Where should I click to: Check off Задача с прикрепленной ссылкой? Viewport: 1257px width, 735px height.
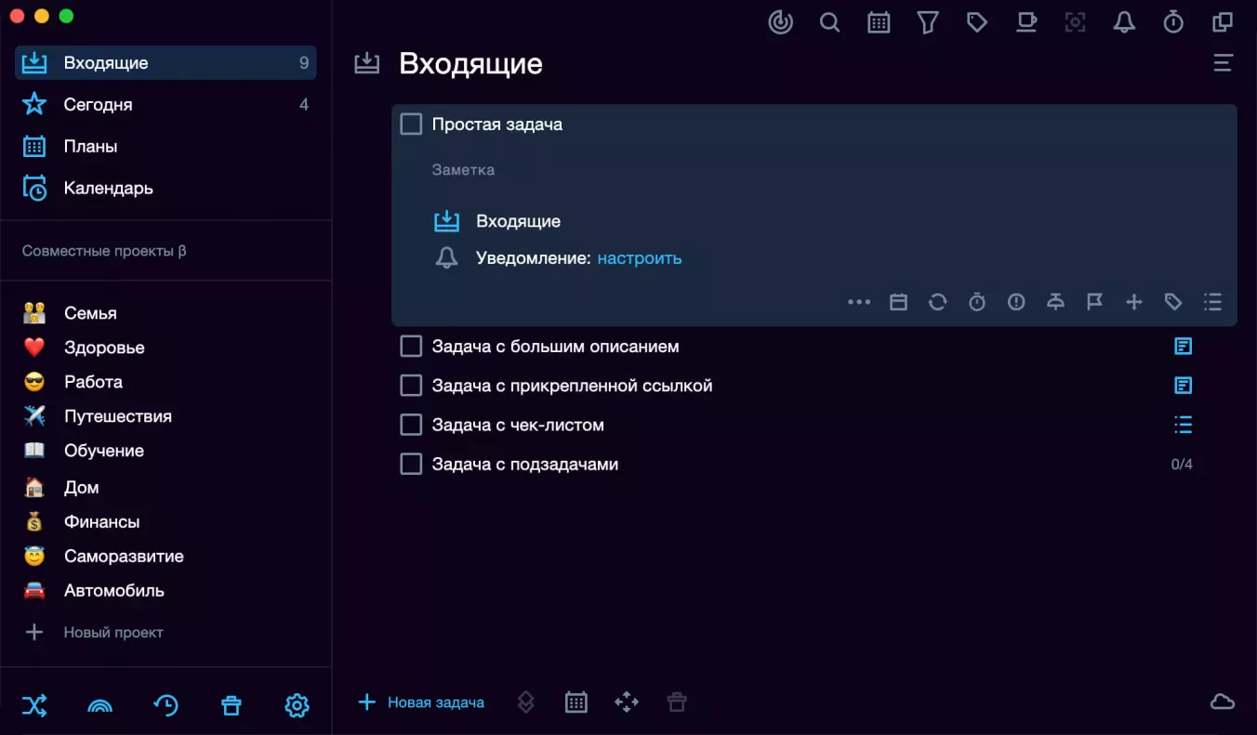point(411,386)
